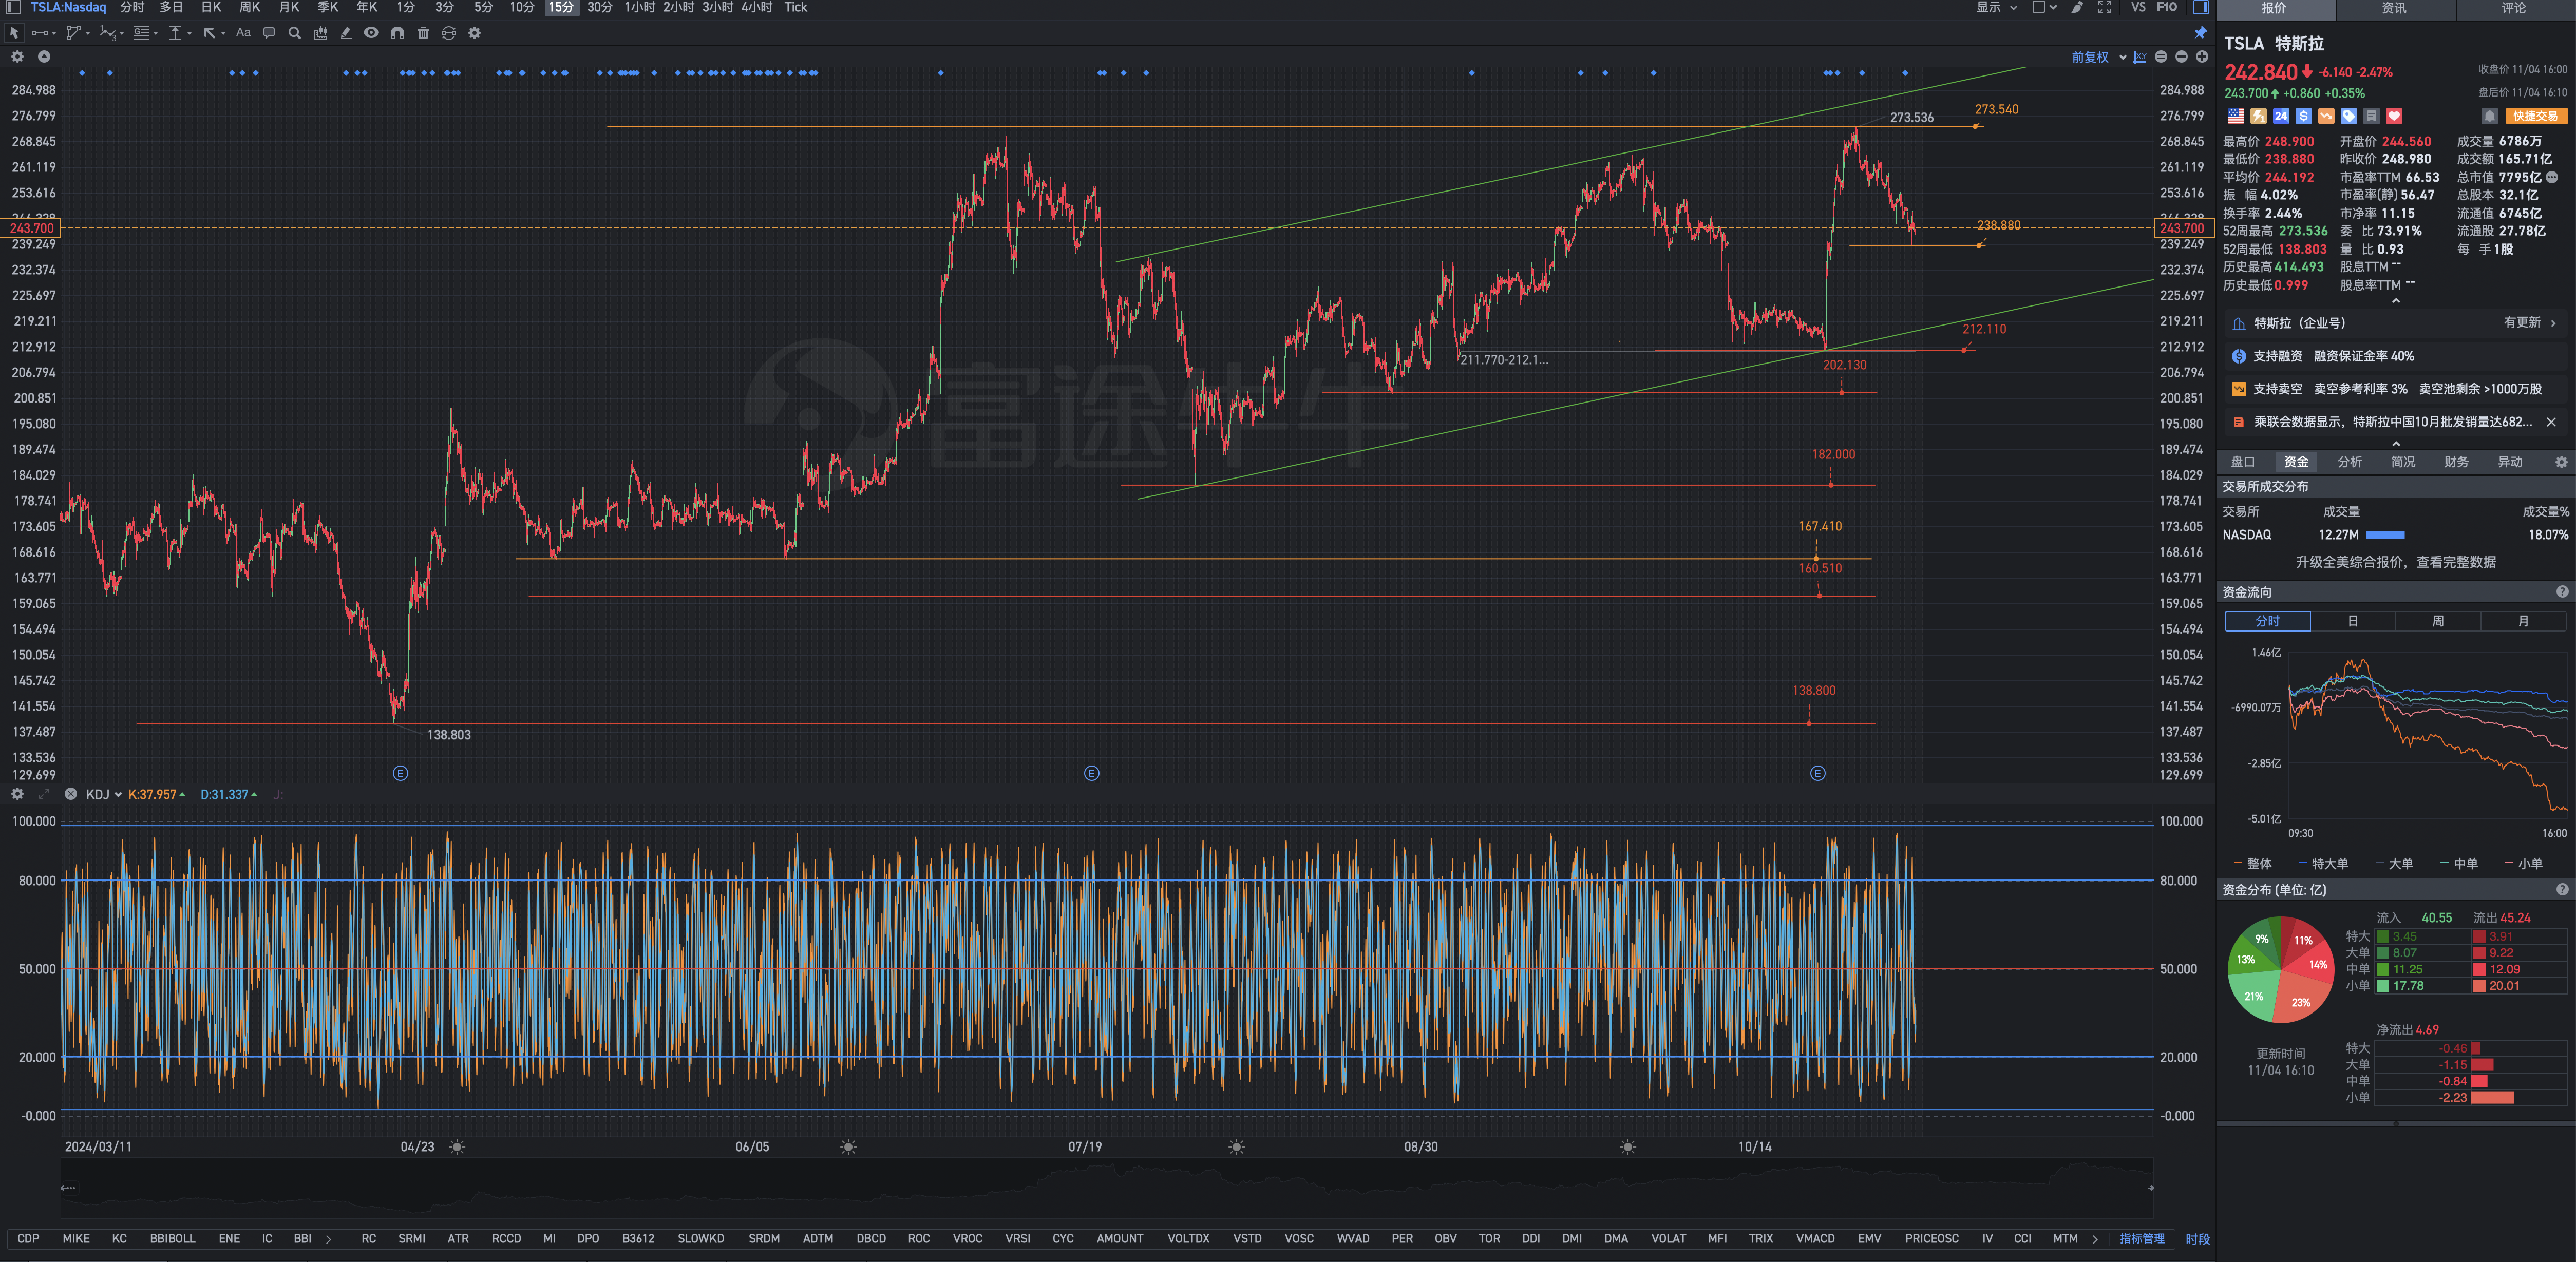
Task: Select the 周 capital flow period
Action: click(2437, 621)
